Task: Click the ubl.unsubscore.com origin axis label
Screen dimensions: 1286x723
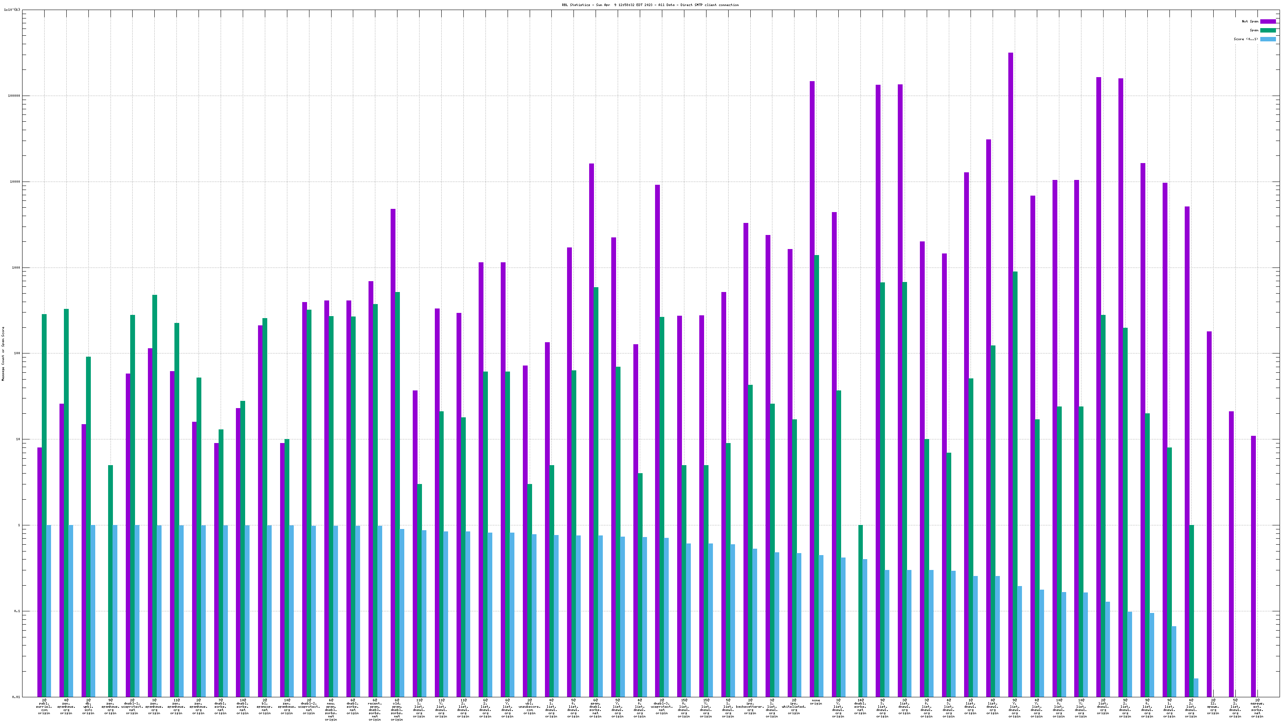Action: [x=529, y=707]
